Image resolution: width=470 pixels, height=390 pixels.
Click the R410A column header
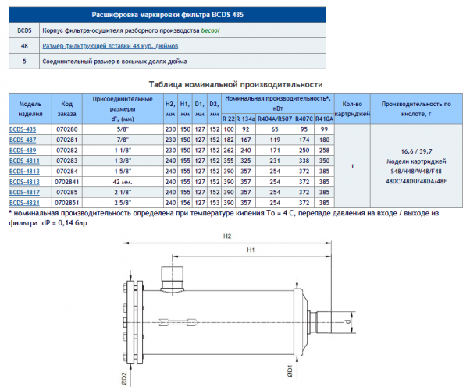324,119
